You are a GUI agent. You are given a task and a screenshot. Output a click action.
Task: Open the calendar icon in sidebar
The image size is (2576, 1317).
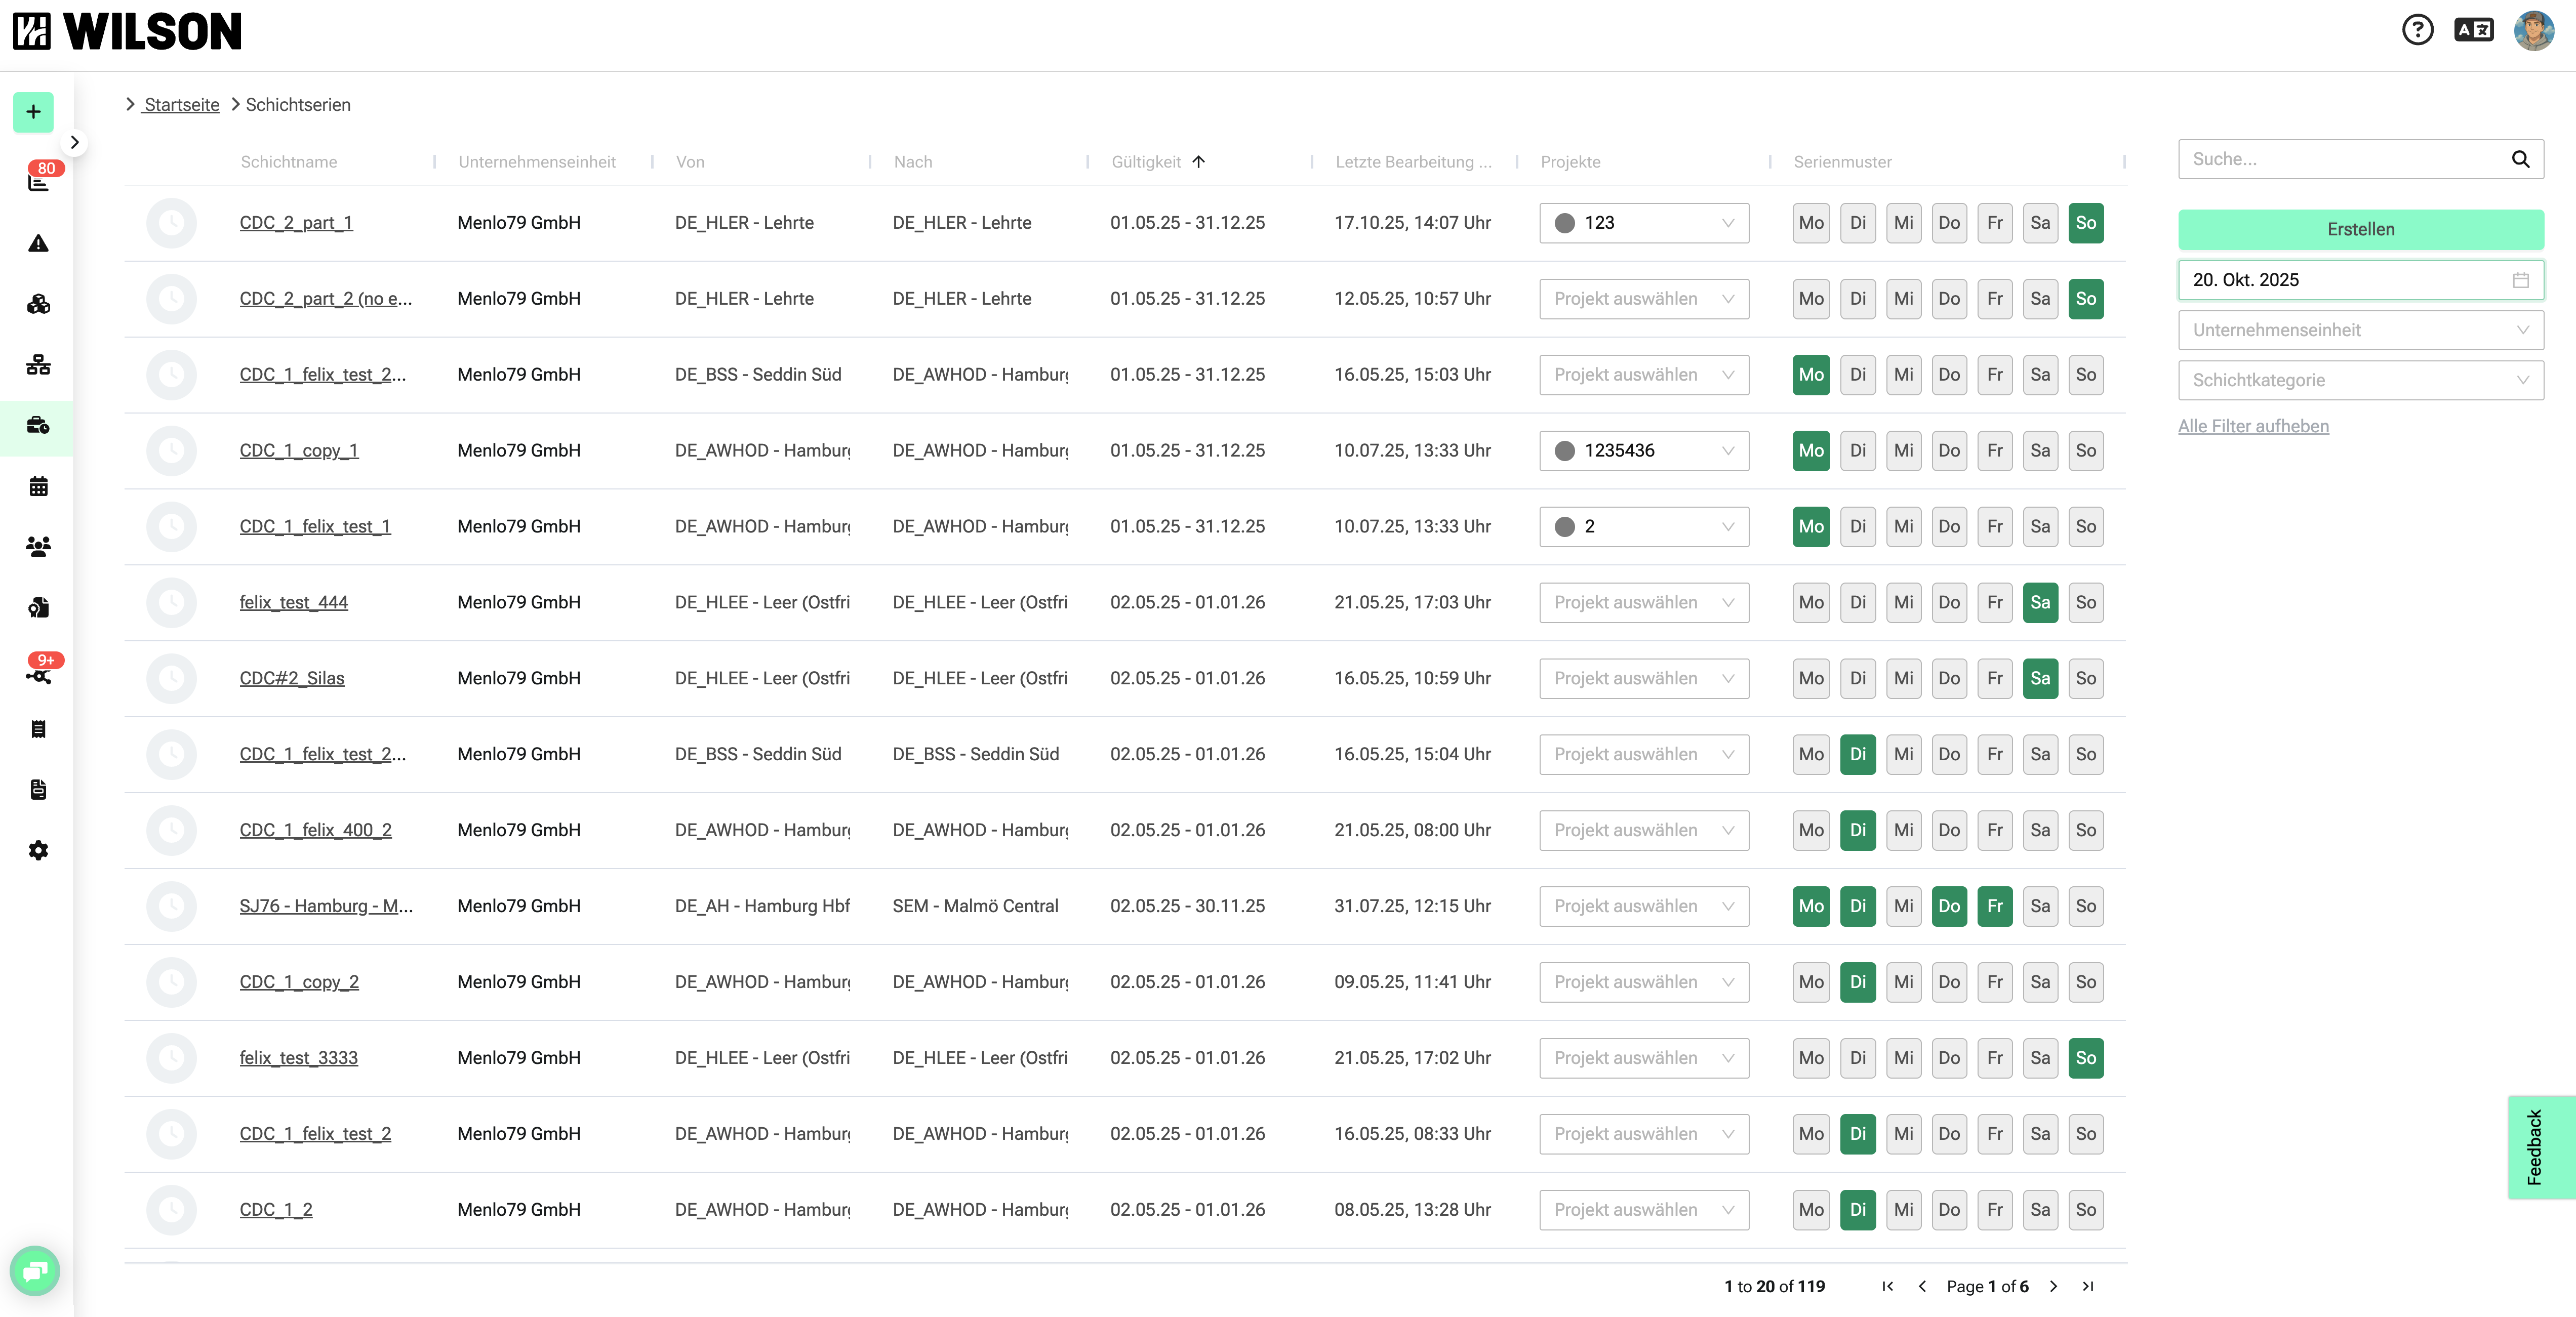coord(38,486)
